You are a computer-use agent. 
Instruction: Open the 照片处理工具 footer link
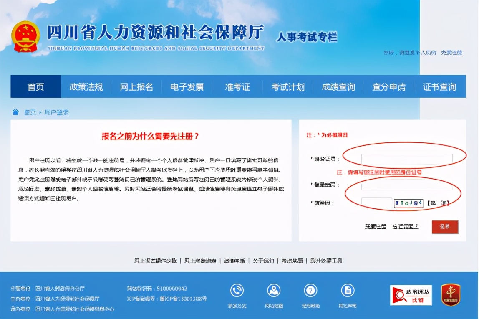326,261
